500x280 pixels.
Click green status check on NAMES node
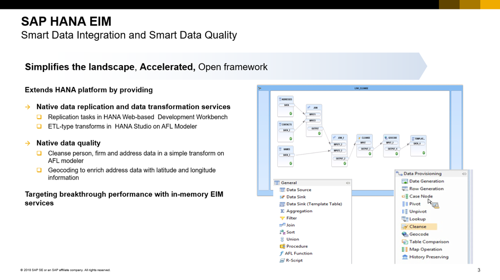click(x=291, y=164)
